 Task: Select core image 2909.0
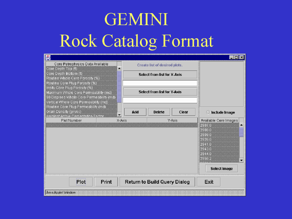220,135
